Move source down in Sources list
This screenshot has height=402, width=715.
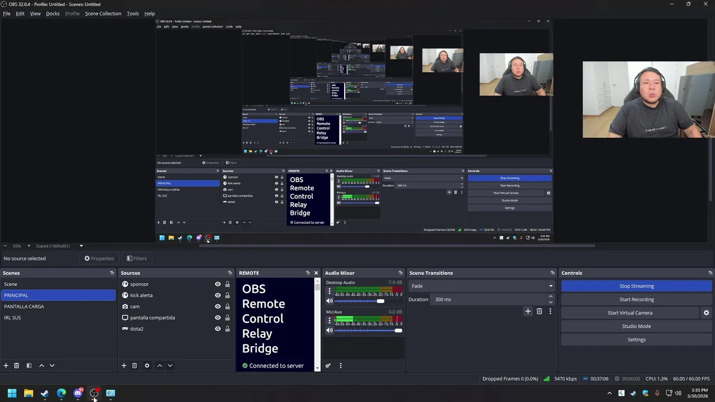click(170, 366)
